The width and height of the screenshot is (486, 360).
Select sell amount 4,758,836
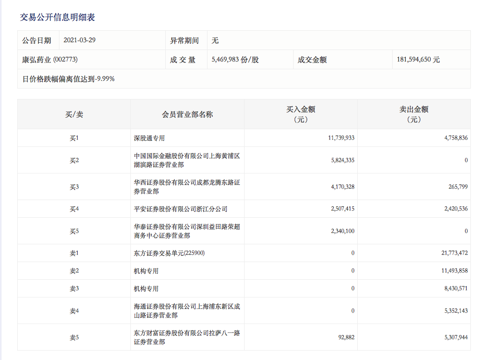pyautogui.click(x=456, y=138)
